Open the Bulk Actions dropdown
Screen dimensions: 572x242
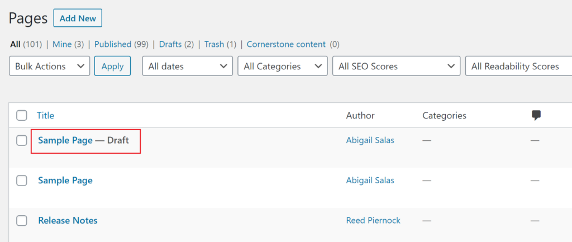coord(49,66)
